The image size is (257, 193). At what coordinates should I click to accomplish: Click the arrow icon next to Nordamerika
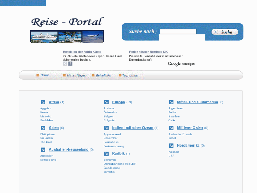[171, 146]
